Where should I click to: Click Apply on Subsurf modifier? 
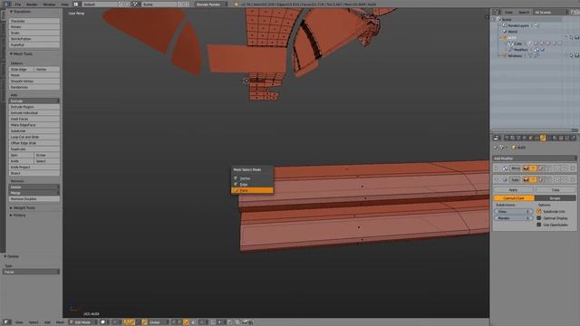click(514, 189)
